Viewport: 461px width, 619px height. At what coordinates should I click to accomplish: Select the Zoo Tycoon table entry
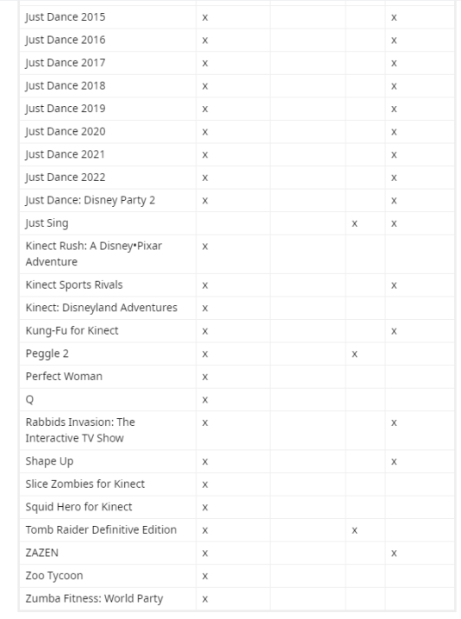coord(54,576)
